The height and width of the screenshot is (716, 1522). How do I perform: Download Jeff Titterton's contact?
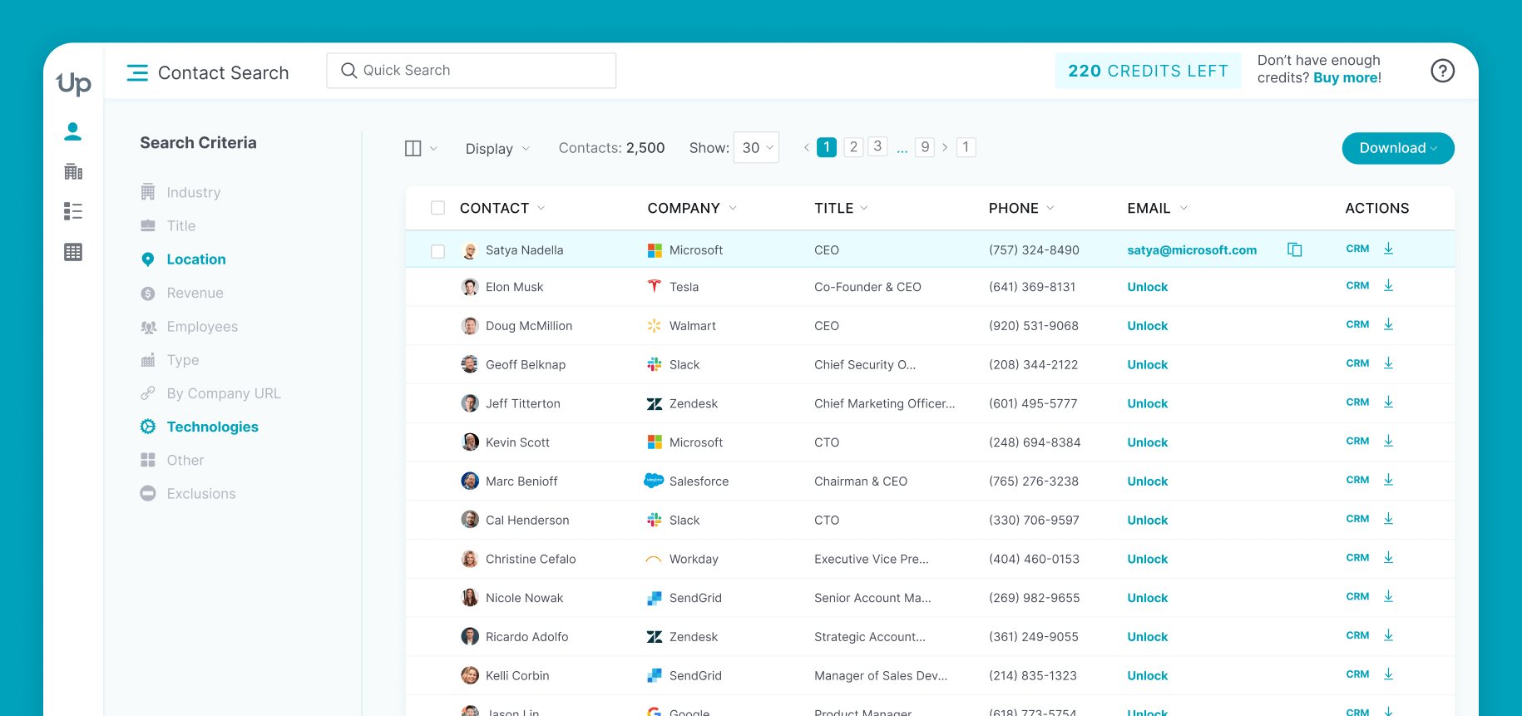[x=1388, y=402]
